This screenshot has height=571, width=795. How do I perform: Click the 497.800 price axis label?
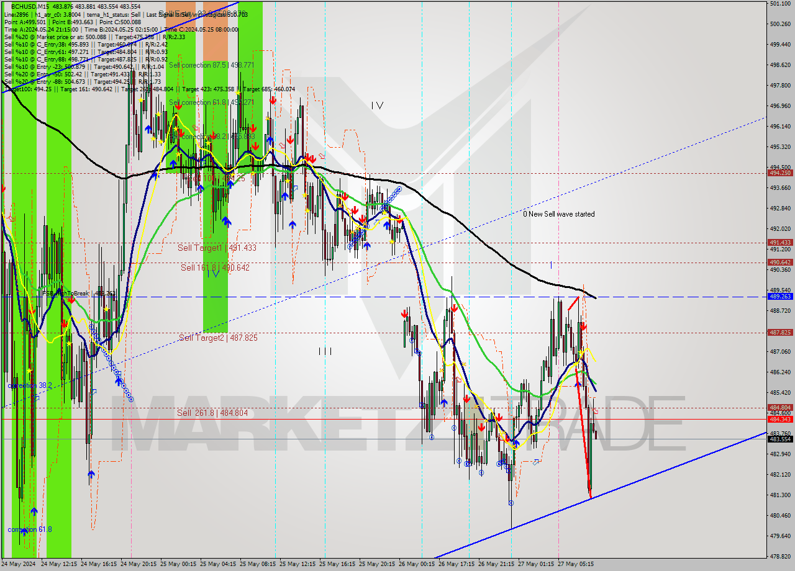coord(779,85)
